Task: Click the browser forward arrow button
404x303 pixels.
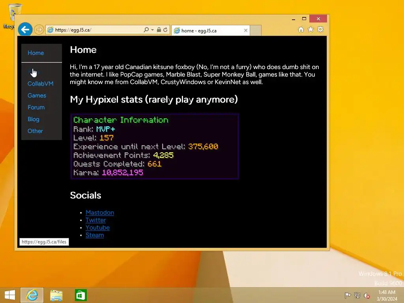Action: 39,30
